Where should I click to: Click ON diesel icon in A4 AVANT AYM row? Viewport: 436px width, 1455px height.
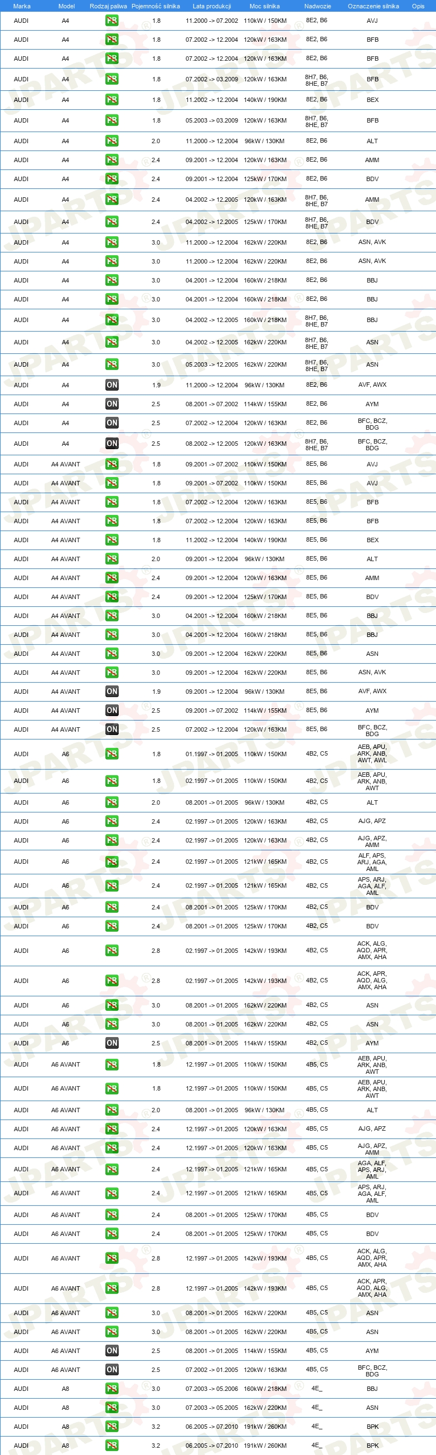(x=112, y=711)
